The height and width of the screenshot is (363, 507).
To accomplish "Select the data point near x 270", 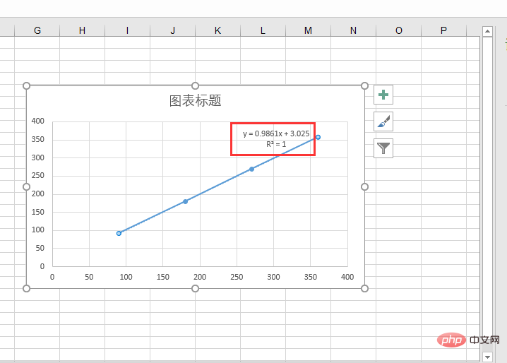I will [251, 169].
